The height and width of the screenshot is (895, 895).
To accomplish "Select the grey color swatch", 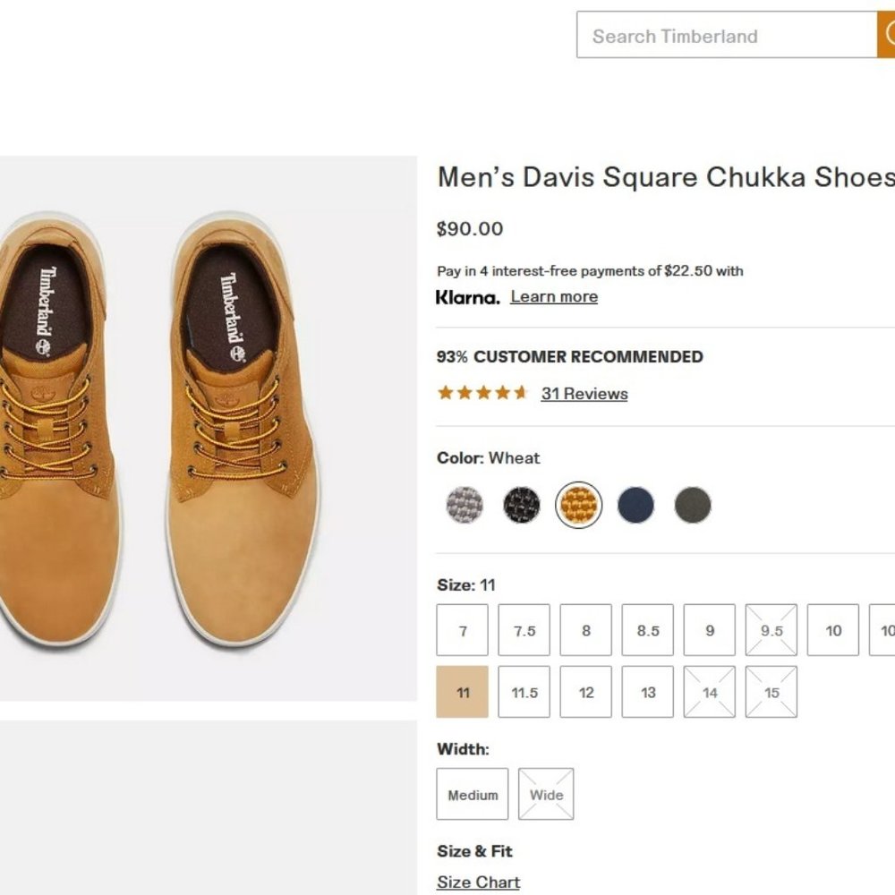I will (463, 504).
